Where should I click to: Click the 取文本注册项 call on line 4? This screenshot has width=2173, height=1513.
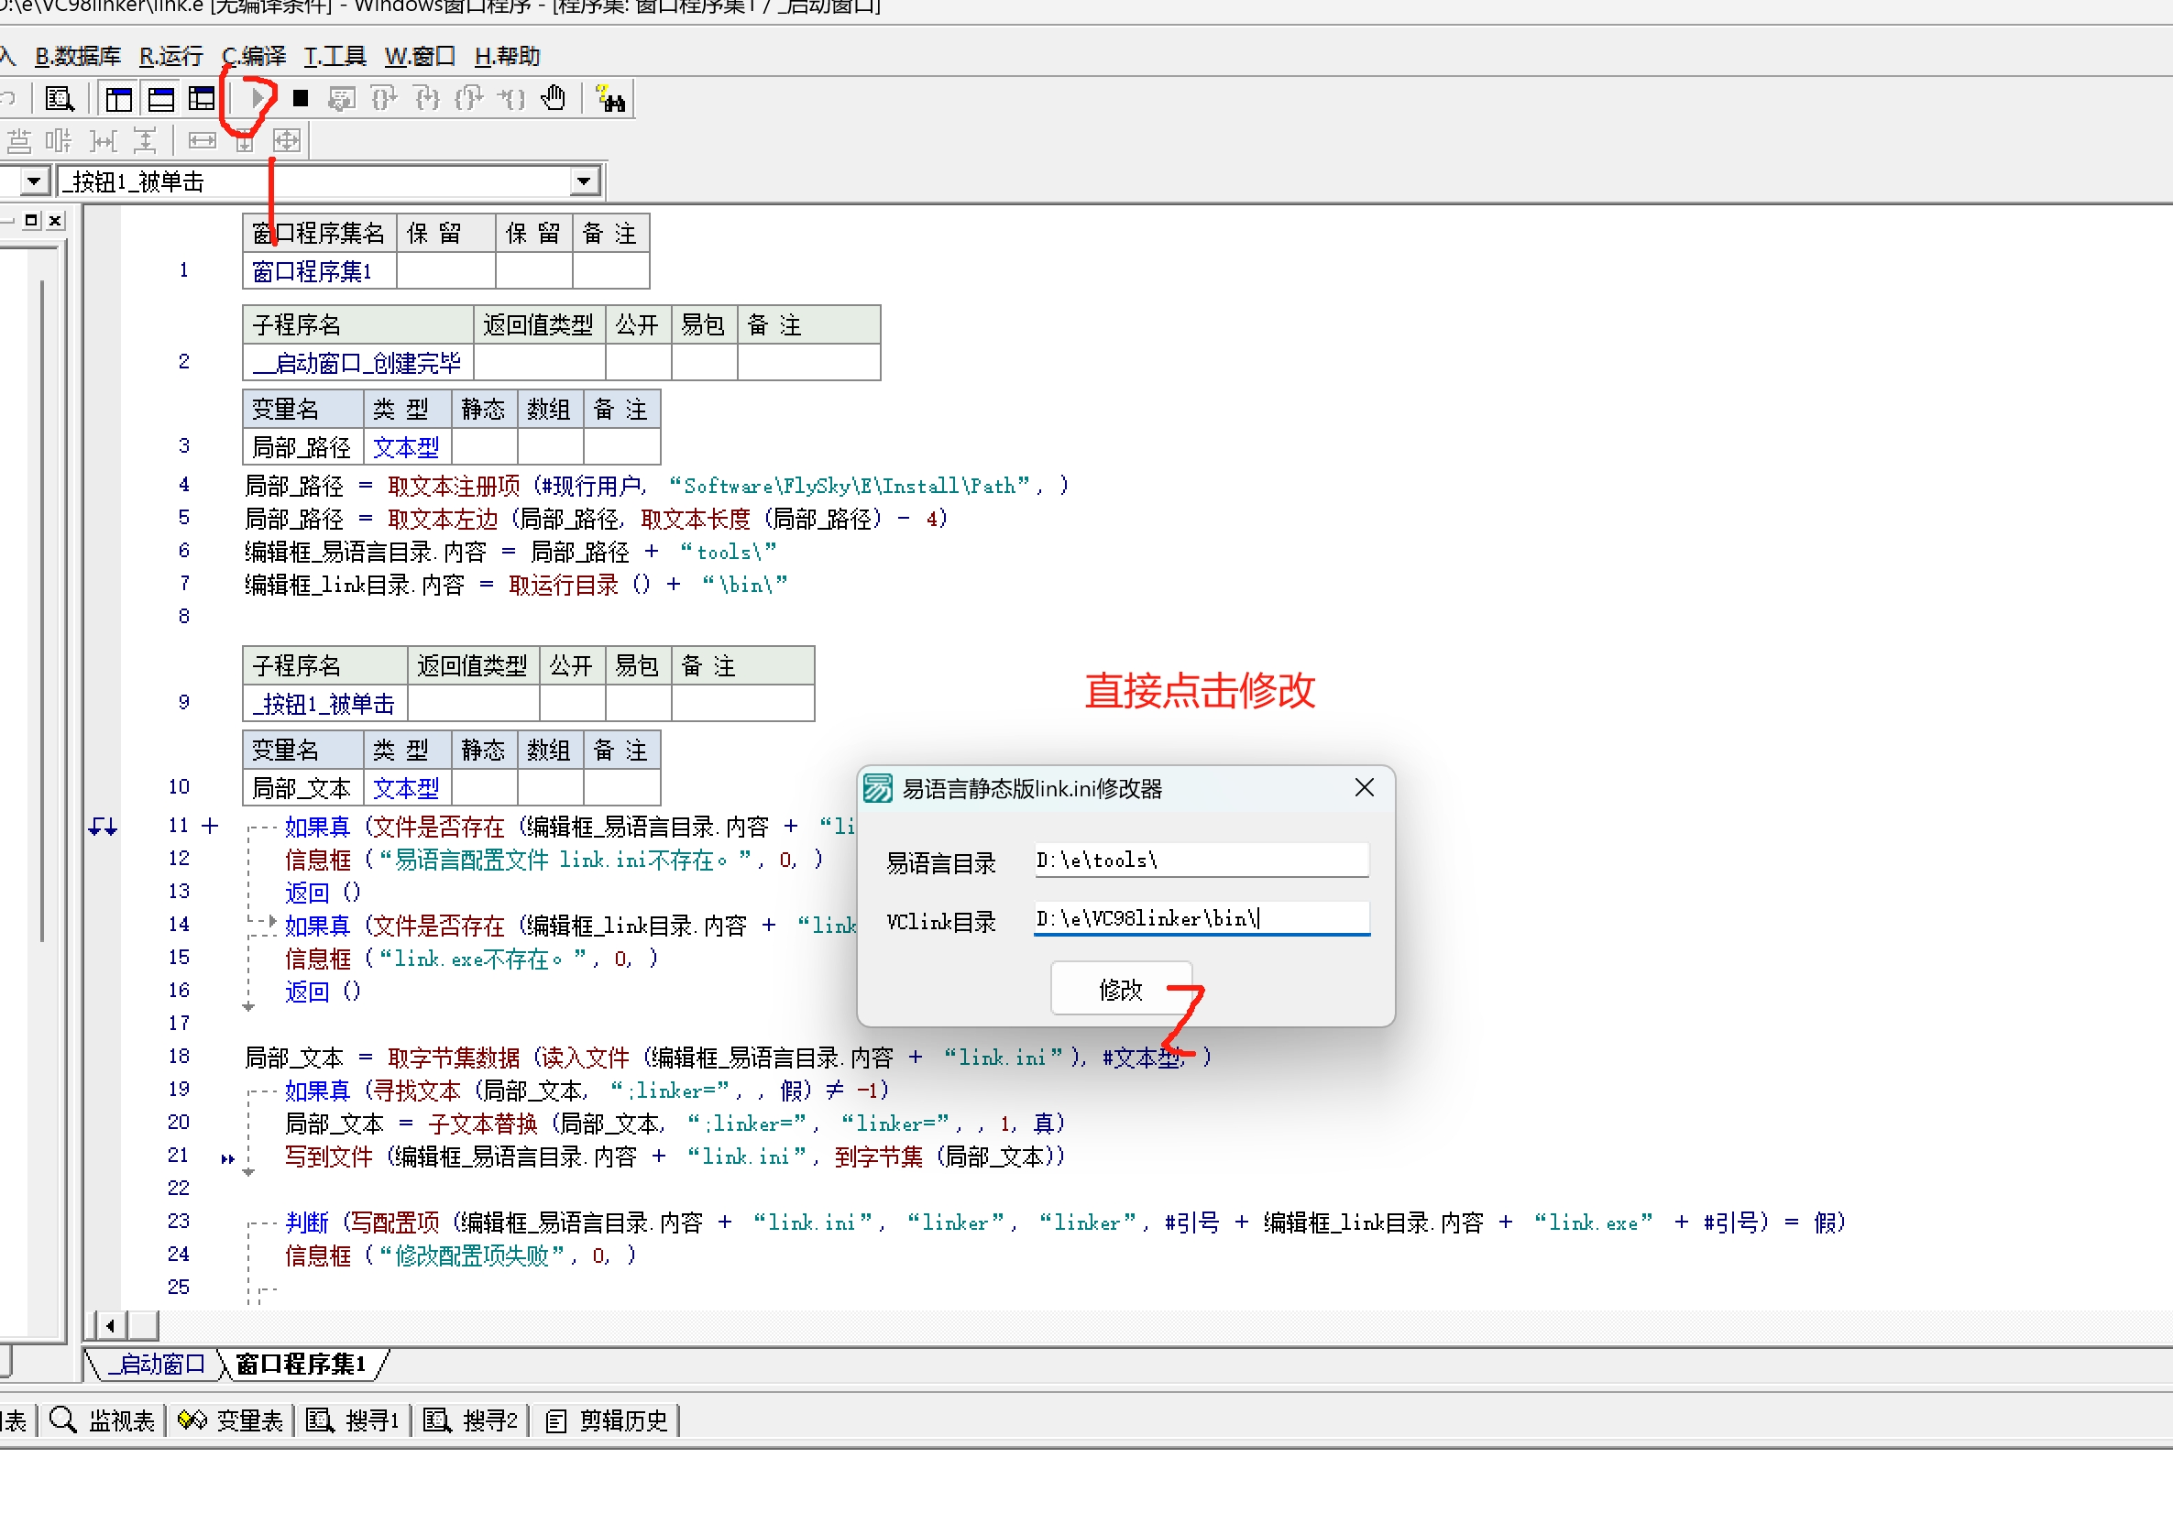(455, 487)
